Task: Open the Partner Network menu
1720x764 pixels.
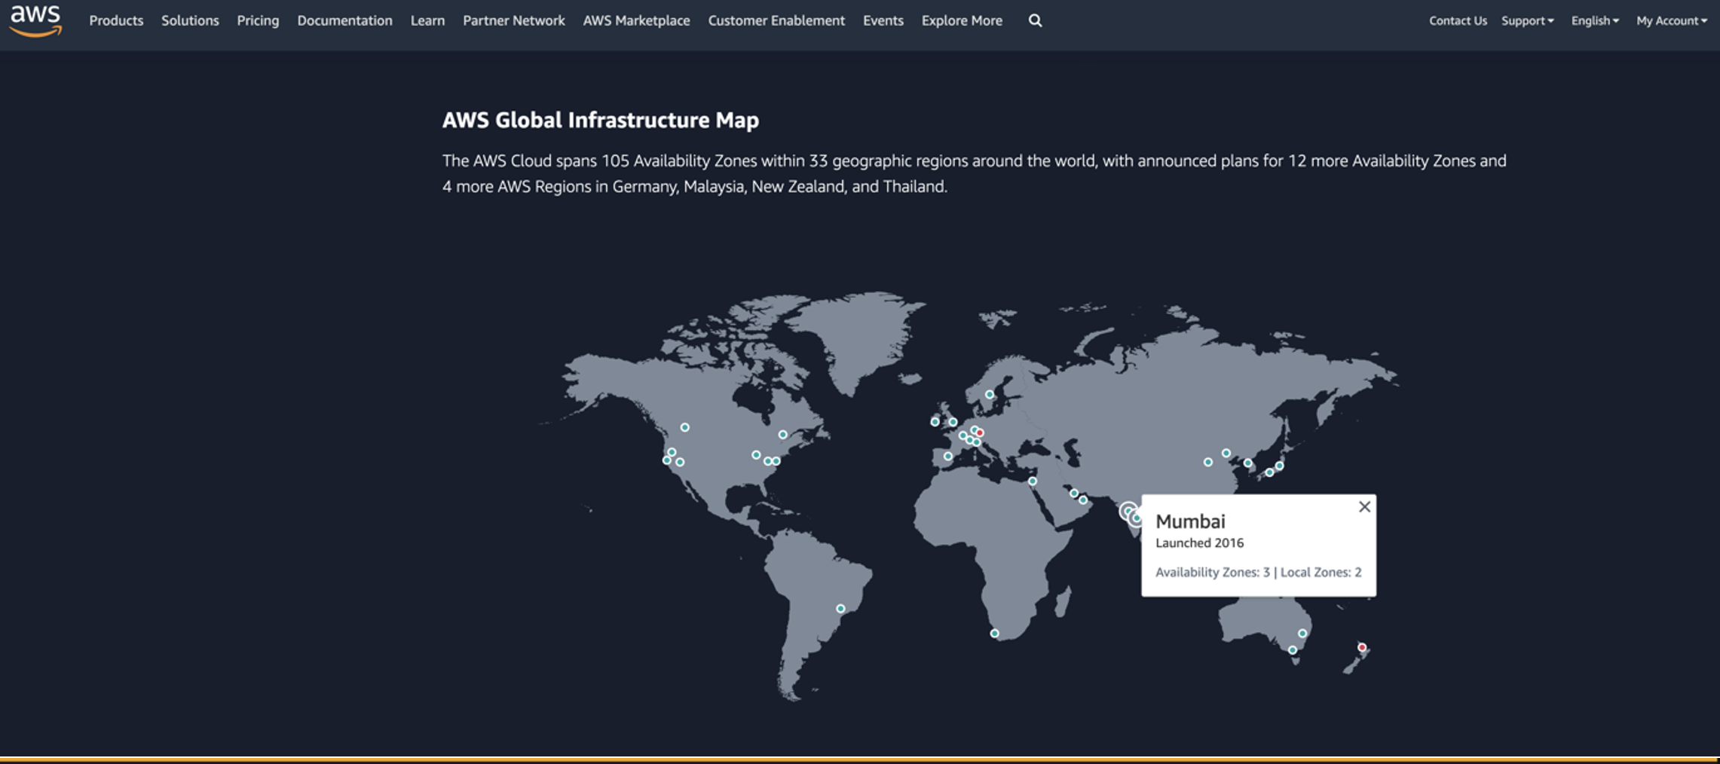Action: click(x=514, y=20)
